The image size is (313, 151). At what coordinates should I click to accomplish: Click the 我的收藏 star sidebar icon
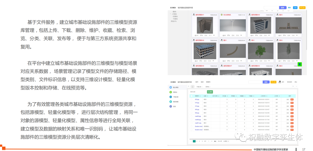click(x=170, y=102)
